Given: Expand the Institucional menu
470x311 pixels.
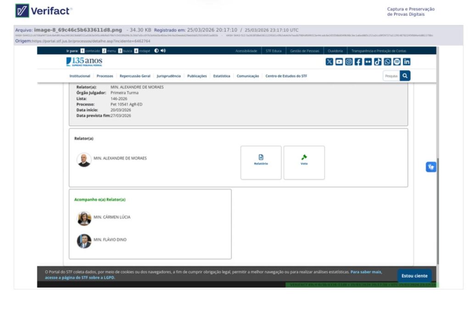Looking at the screenshot, I should coord(80,76).
